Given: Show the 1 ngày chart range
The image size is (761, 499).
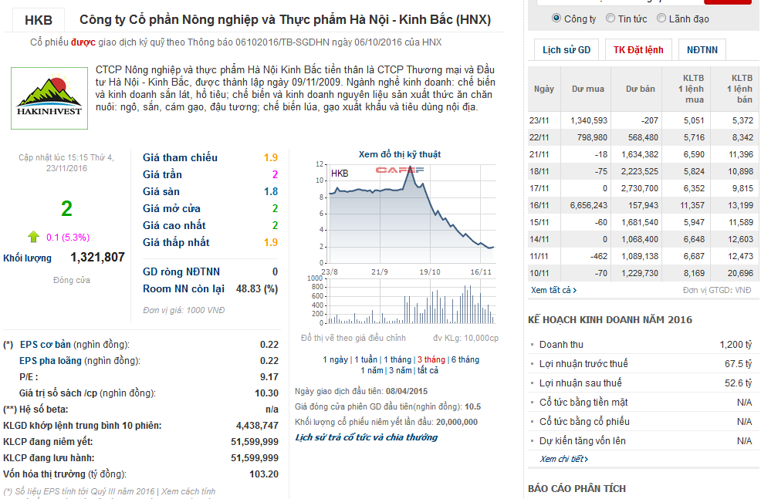Looking at the screenshot, I should 336,359.
